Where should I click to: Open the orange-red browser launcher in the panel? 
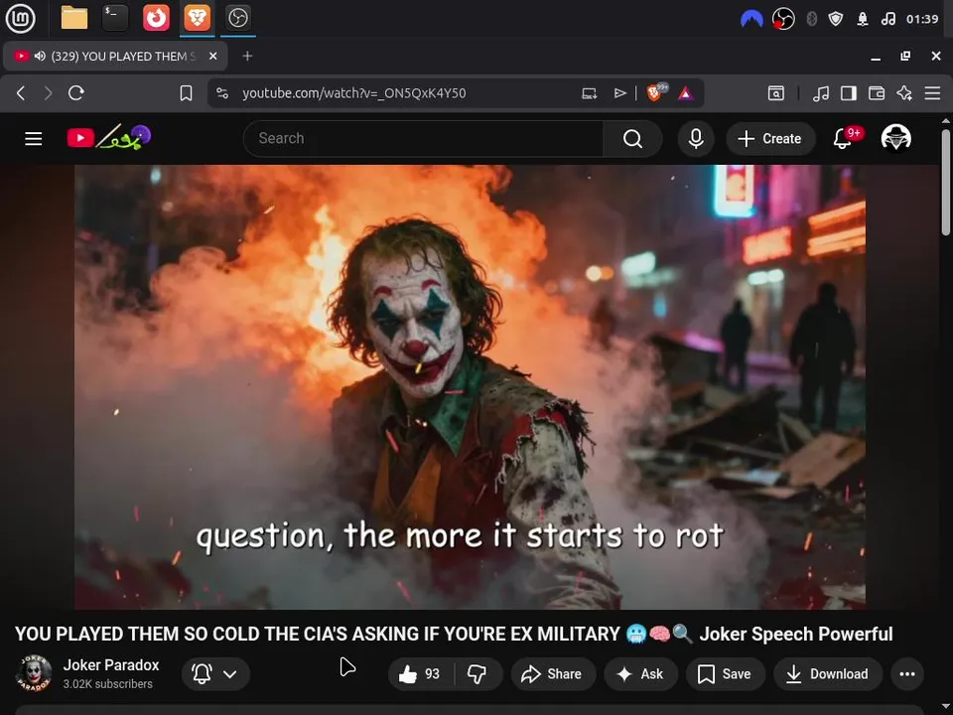pos(156,18)
